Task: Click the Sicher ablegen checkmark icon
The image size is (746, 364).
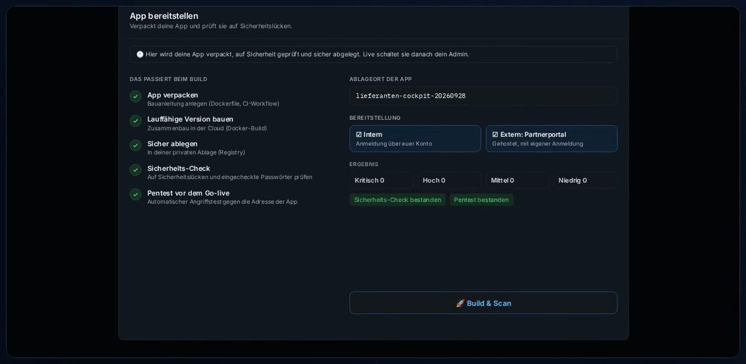Action: click(x=136, y=145)
